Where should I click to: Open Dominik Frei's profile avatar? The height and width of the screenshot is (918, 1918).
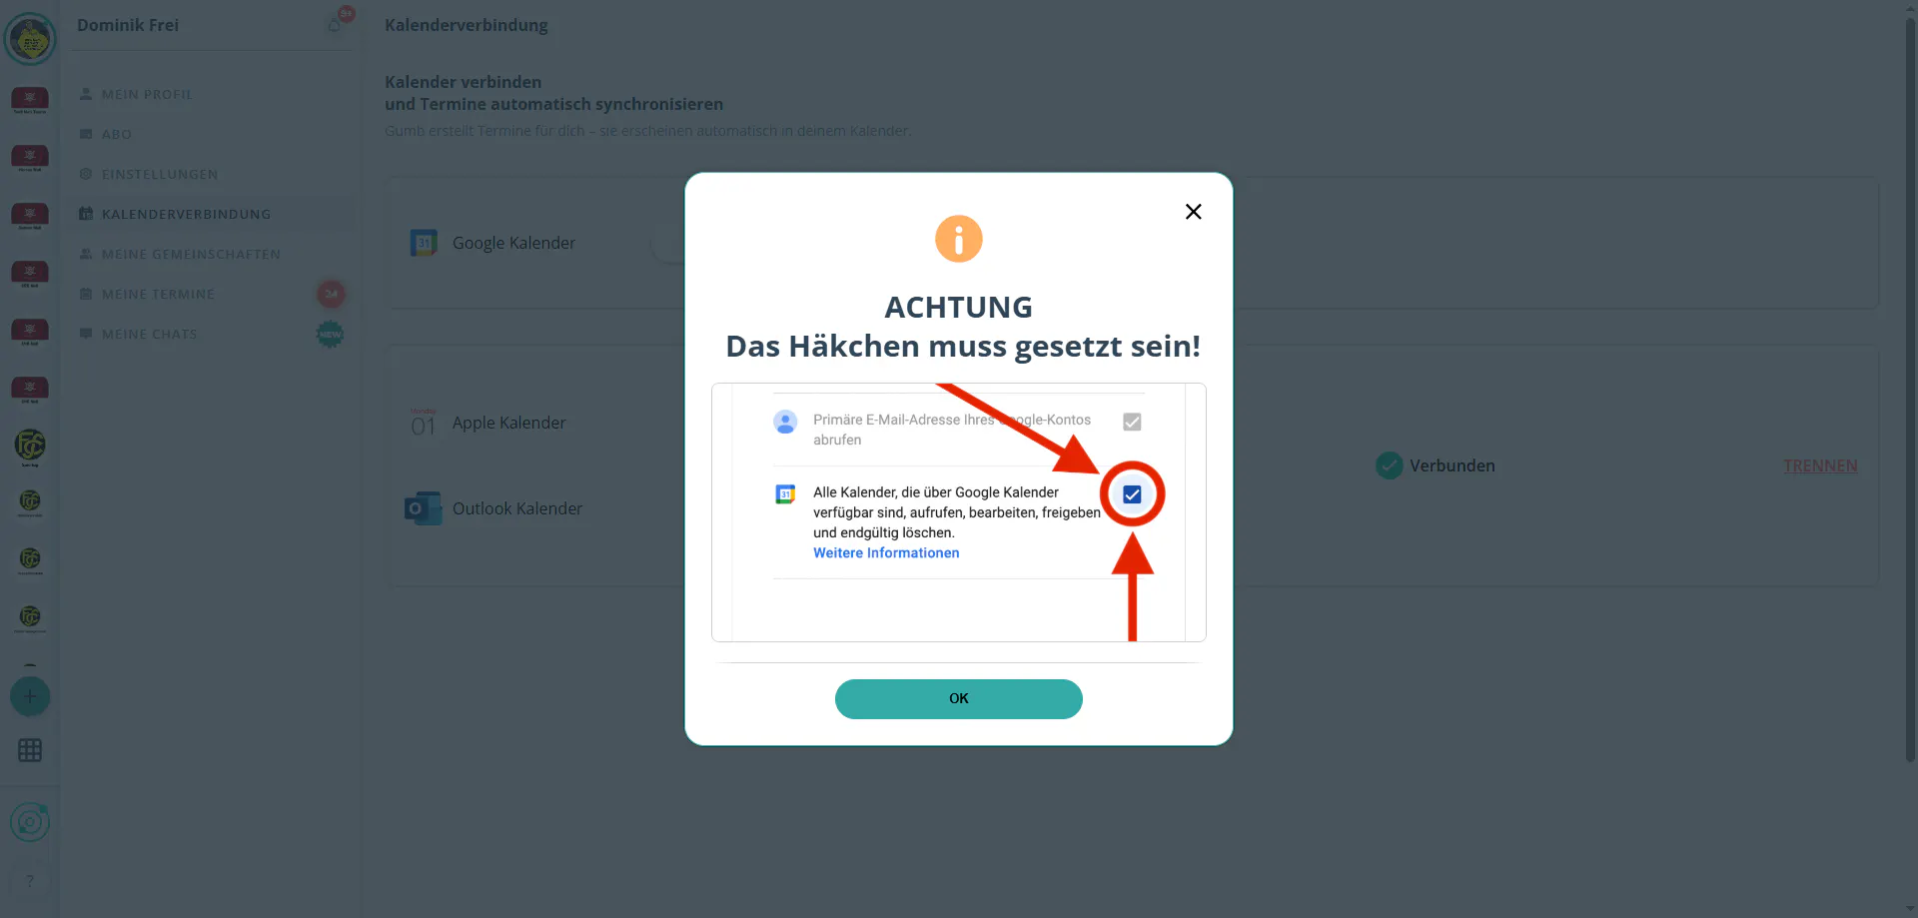click(x=30, y=39)
